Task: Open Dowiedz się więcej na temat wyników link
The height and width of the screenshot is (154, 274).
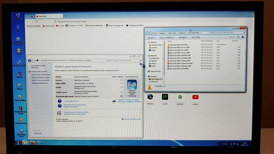Action: tap(76, 113)
